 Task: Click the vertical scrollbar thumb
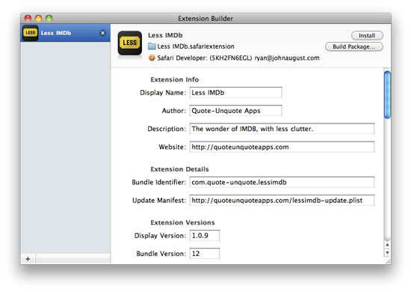pyautogui.click(x=387, y=95)
